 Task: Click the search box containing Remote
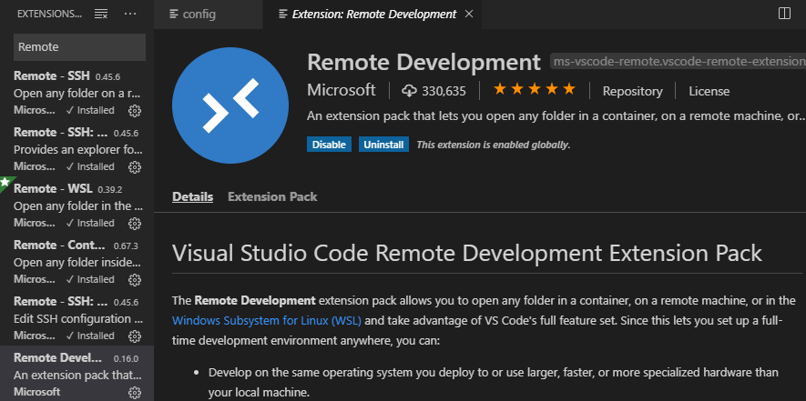pyautogui.click(x=79, y=47)
